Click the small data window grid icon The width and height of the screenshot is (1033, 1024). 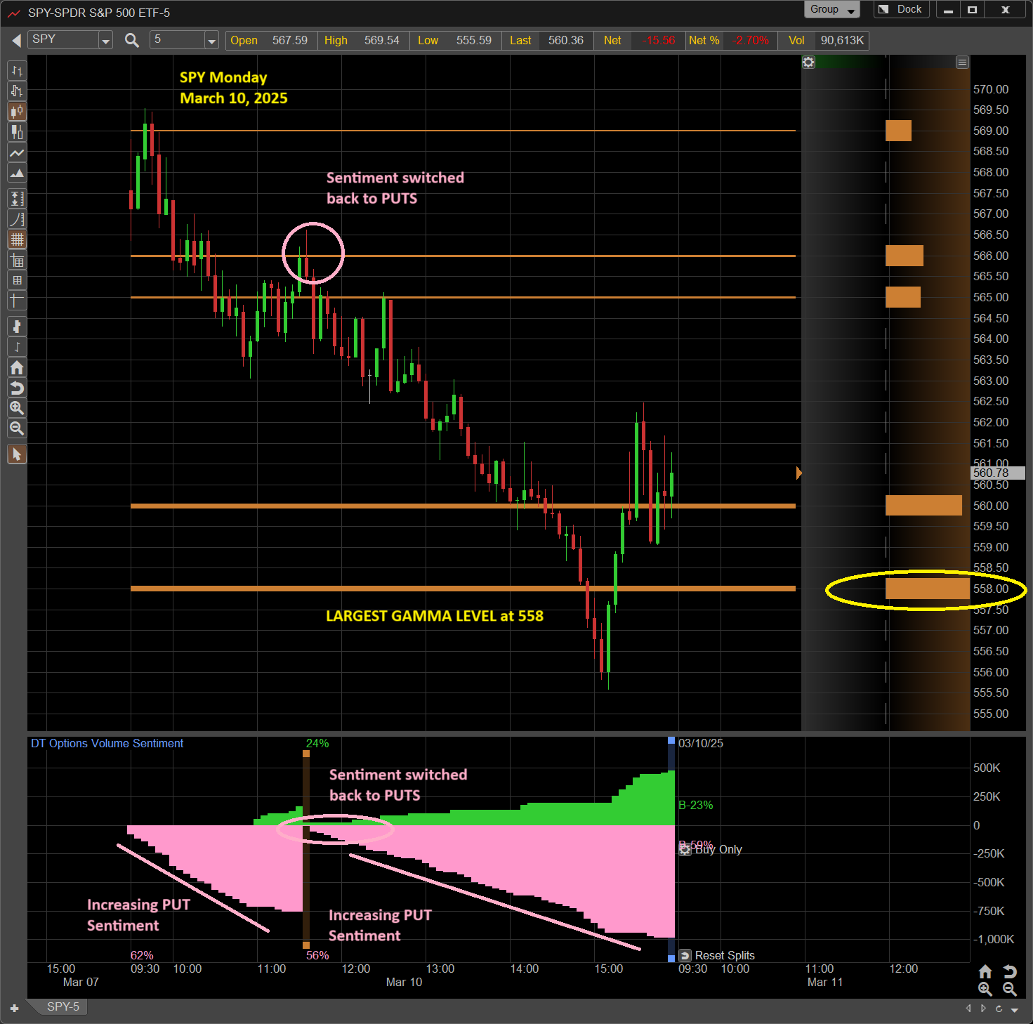click(x=17, y=281)
